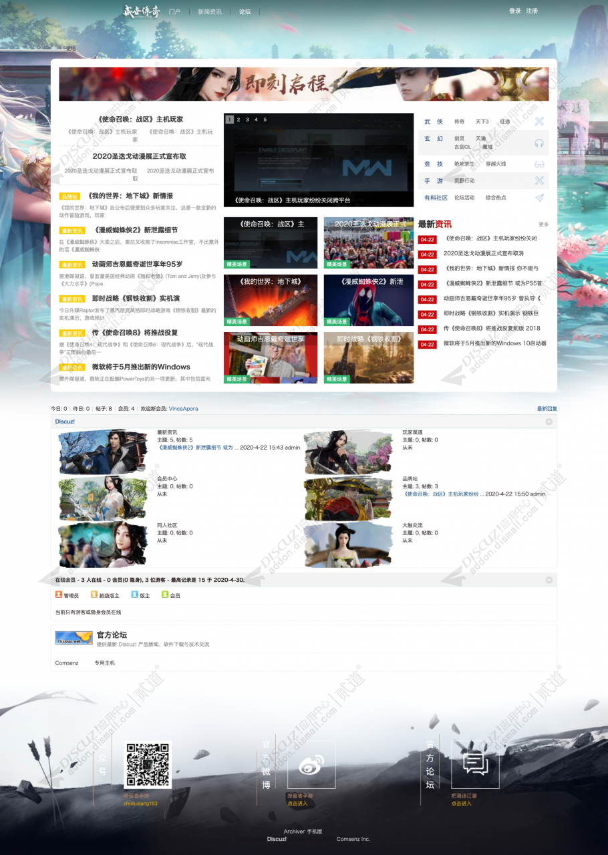Open the 即时战略《钢铁收割》 thumbnail
The height and width of the screenshot is (855, 608).
[x=369, y=358]
